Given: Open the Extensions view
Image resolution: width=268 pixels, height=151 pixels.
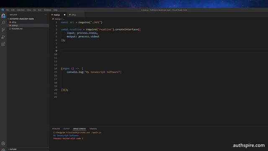Looking at the screenshot, I should 3,44.
